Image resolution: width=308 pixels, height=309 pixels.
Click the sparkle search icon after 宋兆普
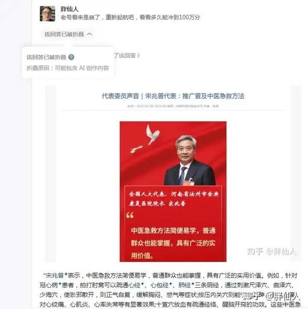point(66,274)
